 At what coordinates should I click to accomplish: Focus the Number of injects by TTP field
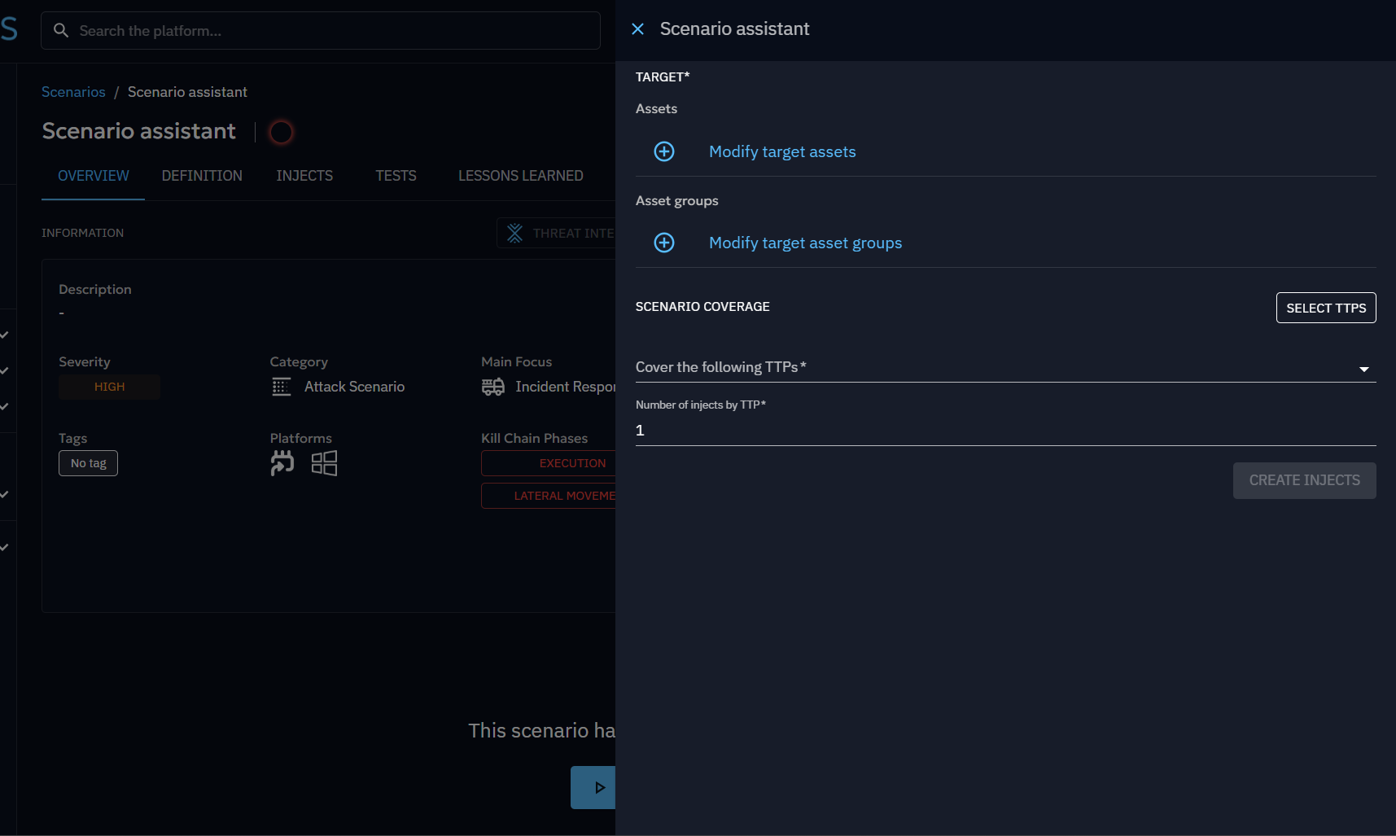point(1004,430)
